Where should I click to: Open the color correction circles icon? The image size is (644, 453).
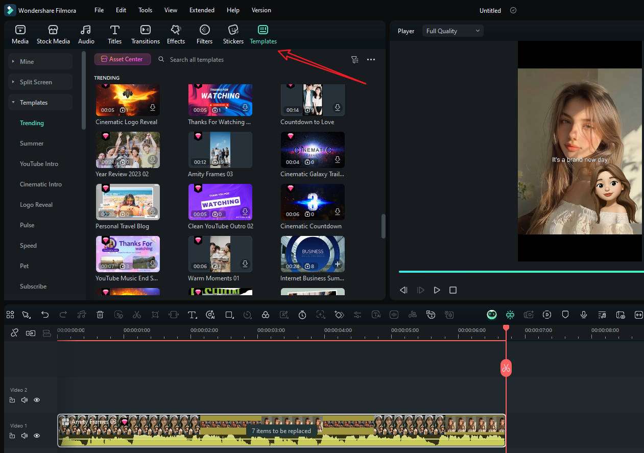coord(266,315)
